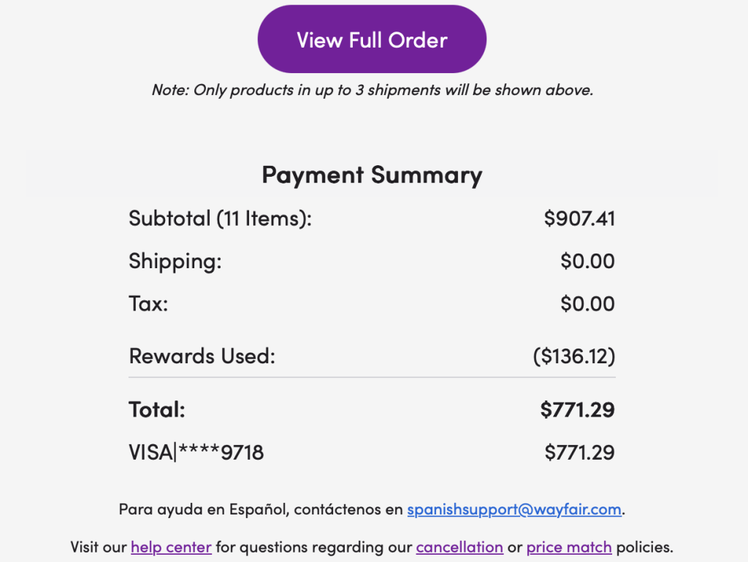Click the VISA ****9718 card text
The width and height of the screenshot is (748, 562).
[196, 453]
